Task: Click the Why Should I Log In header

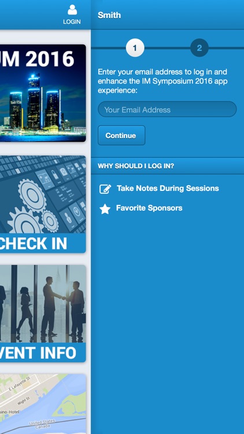Action: coord(167,166)
